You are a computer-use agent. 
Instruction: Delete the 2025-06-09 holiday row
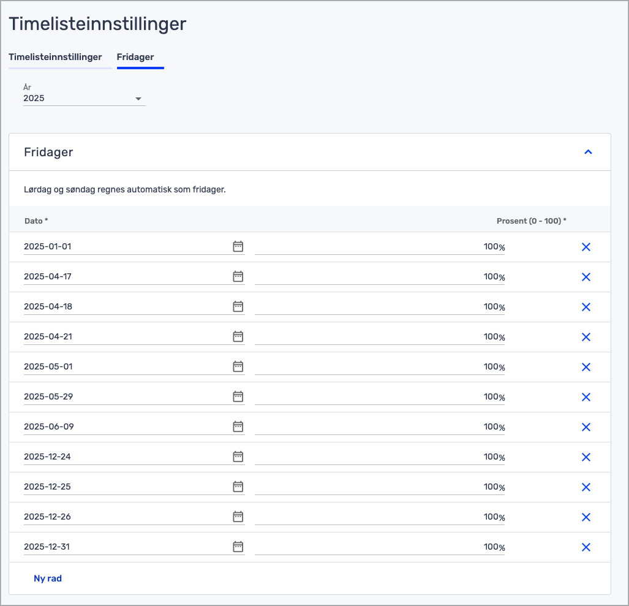click(586, 427)
